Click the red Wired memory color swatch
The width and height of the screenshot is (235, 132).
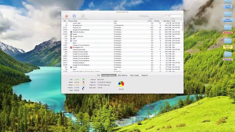83,82
